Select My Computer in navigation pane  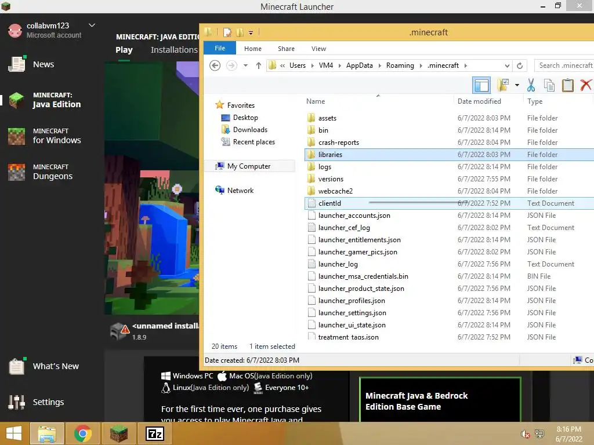pos(249,166)
